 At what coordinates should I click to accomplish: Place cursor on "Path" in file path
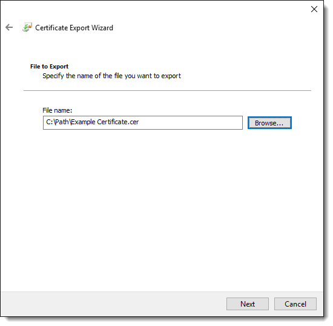[62, 122]
